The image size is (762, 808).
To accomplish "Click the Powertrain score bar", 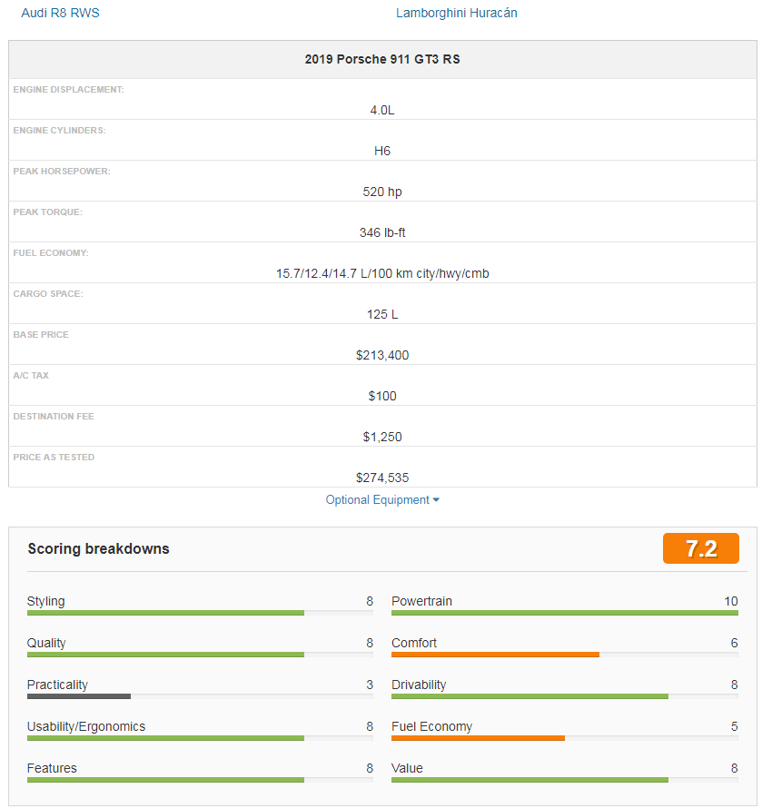I will (x=564, y=613).
